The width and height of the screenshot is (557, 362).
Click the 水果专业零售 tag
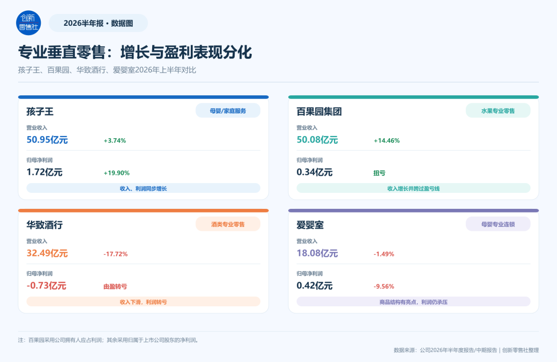click(x=498, y=111)
